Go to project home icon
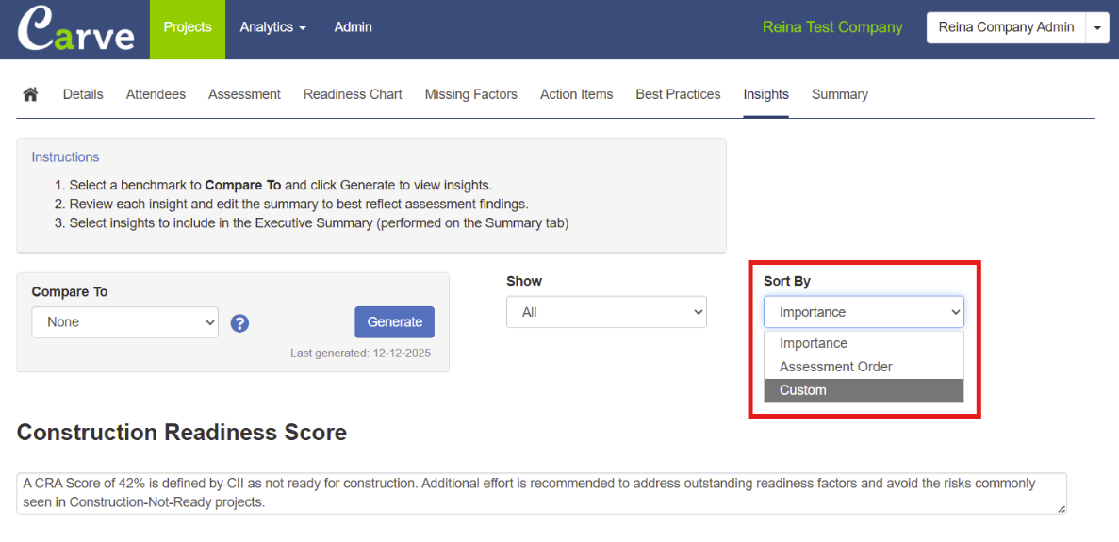1119x542 pixels. pos(30,94)
